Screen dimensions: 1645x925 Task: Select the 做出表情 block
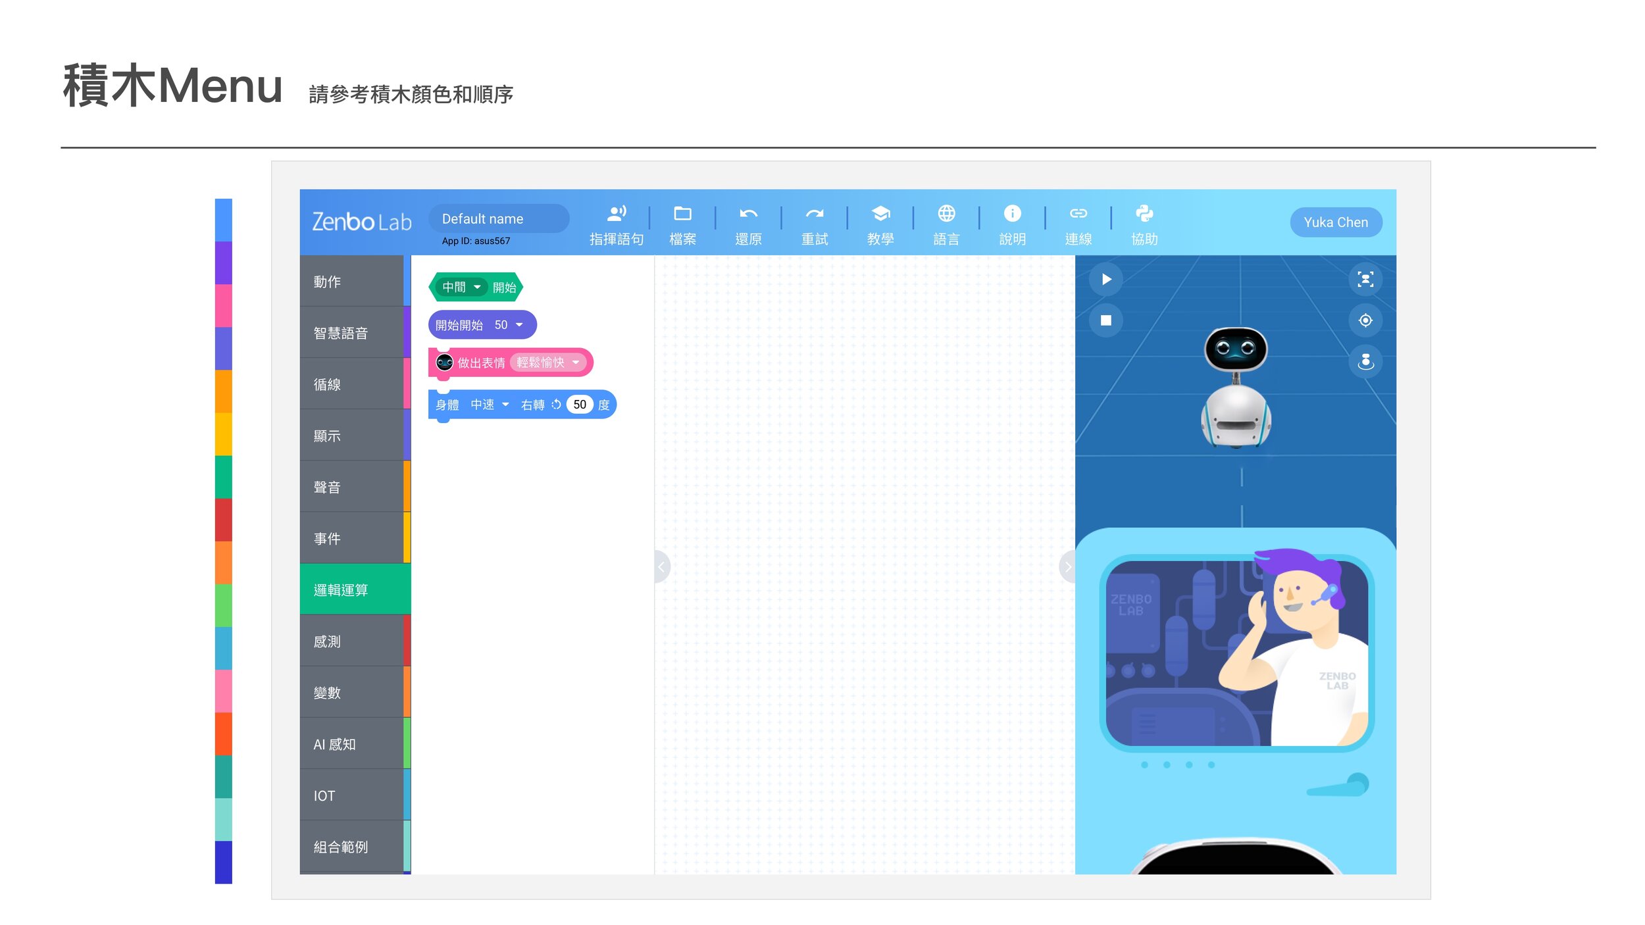511,362
